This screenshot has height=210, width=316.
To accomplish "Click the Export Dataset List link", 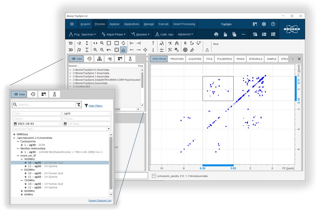I will (x=100, y=200).
